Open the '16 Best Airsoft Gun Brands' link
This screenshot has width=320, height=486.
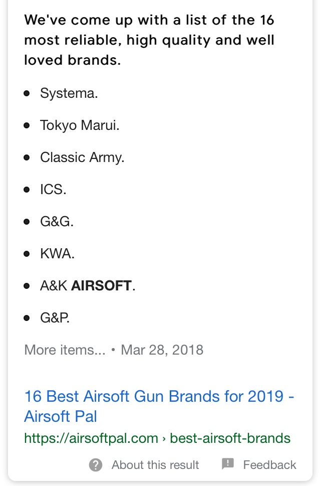click(159, 406)
